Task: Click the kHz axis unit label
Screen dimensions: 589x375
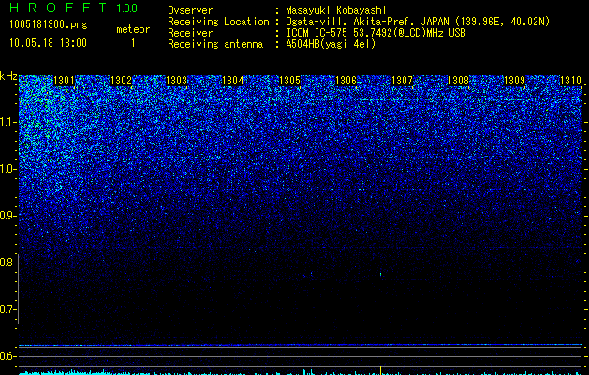Action: pos(8,76)
